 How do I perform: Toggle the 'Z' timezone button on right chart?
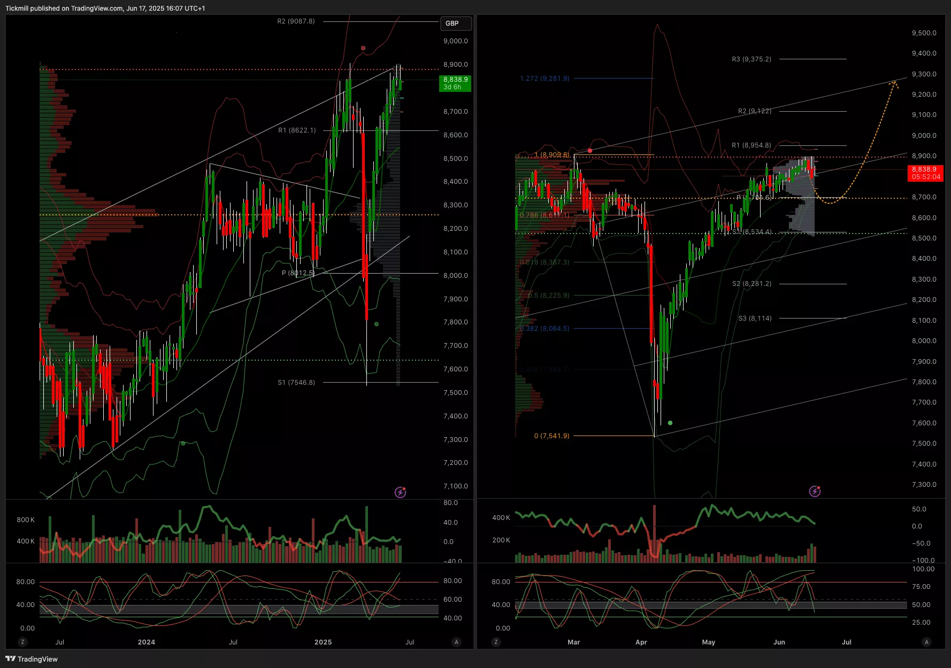pyautogui.click(x=496, y=642)
